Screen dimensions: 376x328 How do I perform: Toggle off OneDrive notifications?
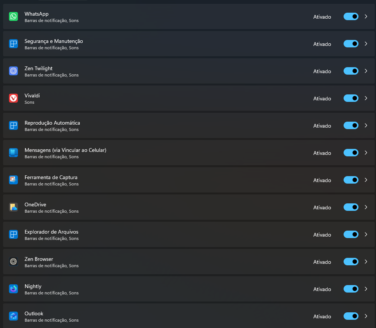tap(351, 207)
